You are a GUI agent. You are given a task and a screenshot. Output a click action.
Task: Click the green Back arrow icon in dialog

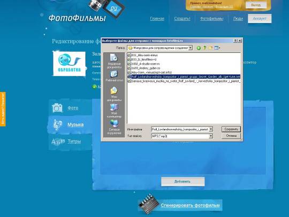[x=199, y=48]
